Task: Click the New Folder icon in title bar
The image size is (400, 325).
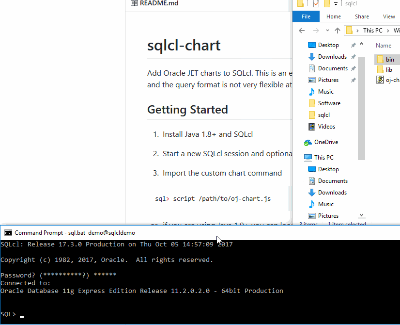Action: point(327,3)
